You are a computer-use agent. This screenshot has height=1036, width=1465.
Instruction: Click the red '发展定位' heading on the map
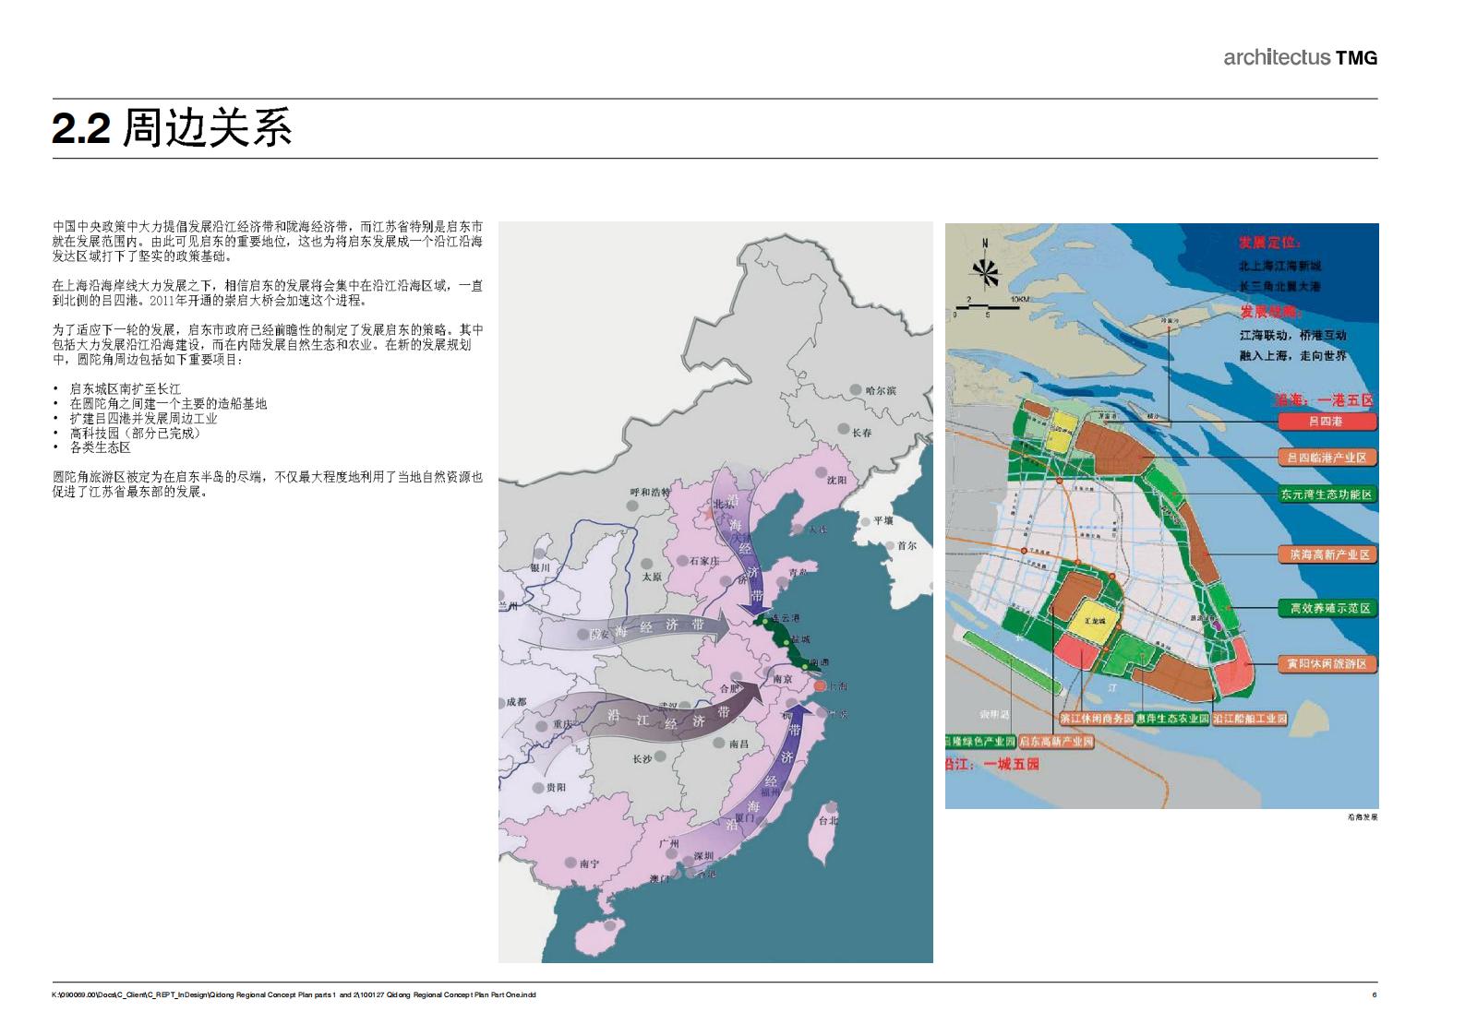click(x=1269, y=242)
